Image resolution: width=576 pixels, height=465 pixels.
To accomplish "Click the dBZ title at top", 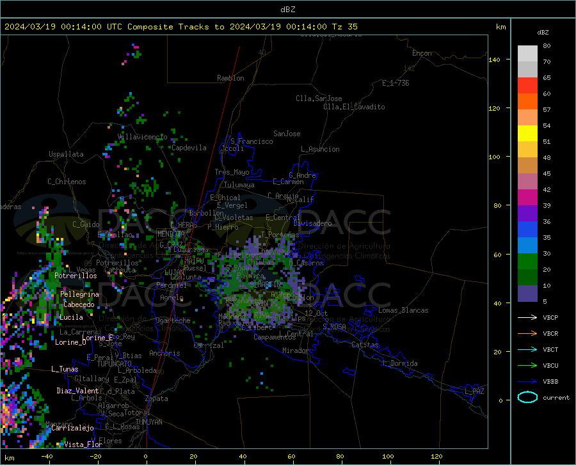I will click(287, 10).
